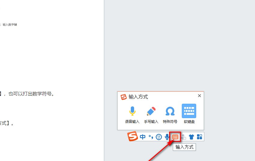Open the emoji smiley face panel
The width and height of the screenshot is (255, 161).
click(x=159, y=137)
